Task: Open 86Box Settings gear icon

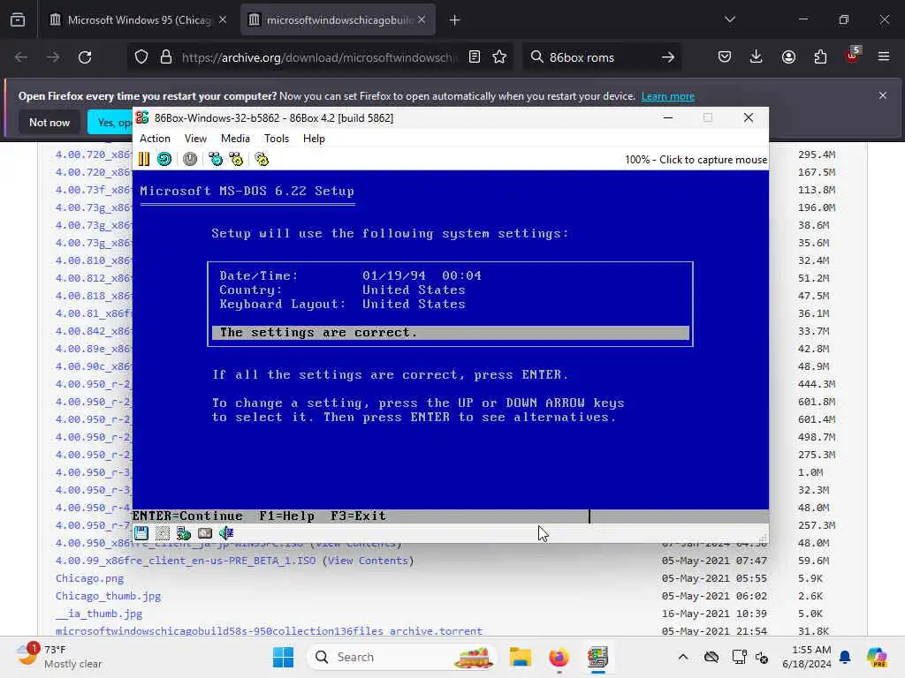Action: (x=262, y=159)
